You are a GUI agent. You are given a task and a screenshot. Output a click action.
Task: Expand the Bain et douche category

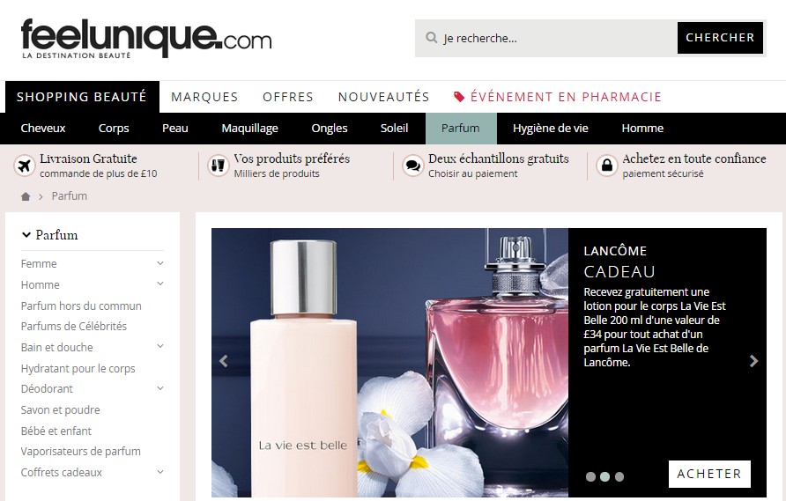[159, 346]
